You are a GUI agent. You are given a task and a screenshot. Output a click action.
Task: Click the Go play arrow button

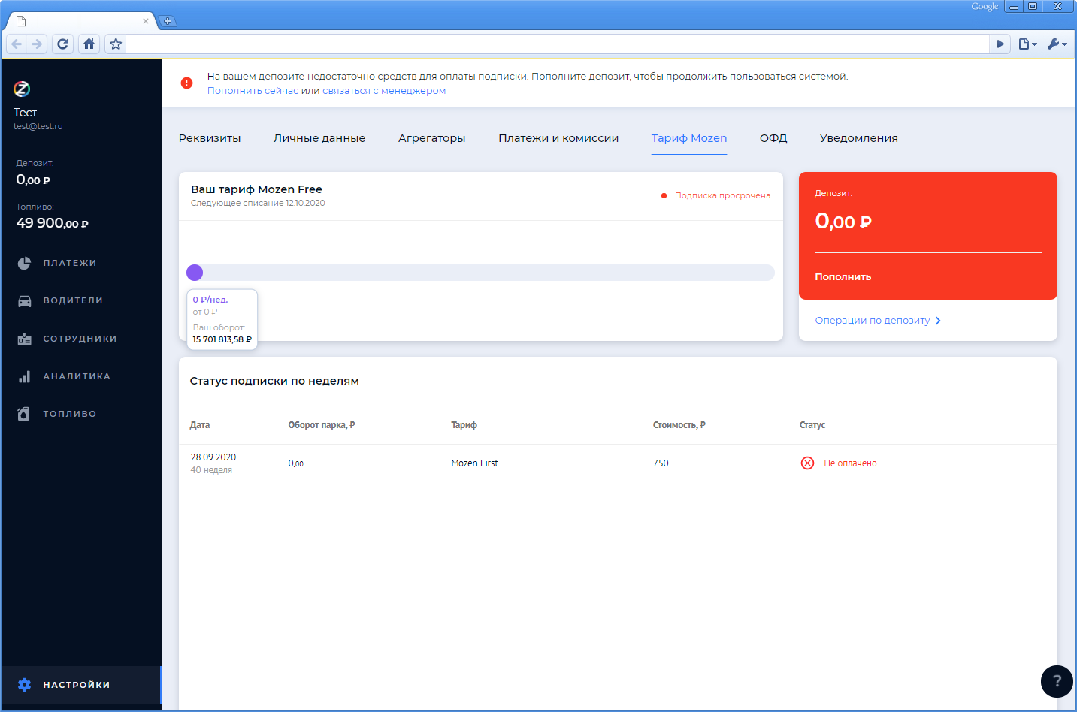[x=1000, y=44]
